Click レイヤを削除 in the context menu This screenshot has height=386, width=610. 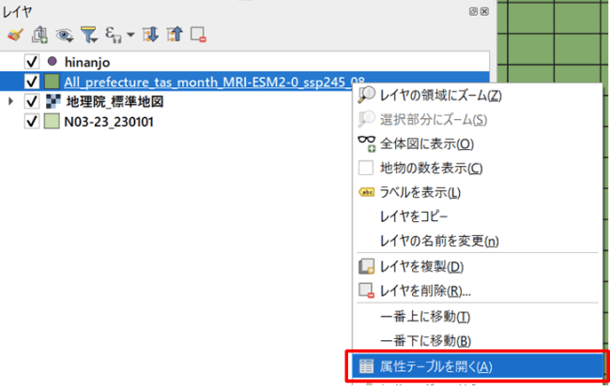[x=425, y=291]
